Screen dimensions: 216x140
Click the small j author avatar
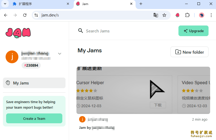point(82,119)
